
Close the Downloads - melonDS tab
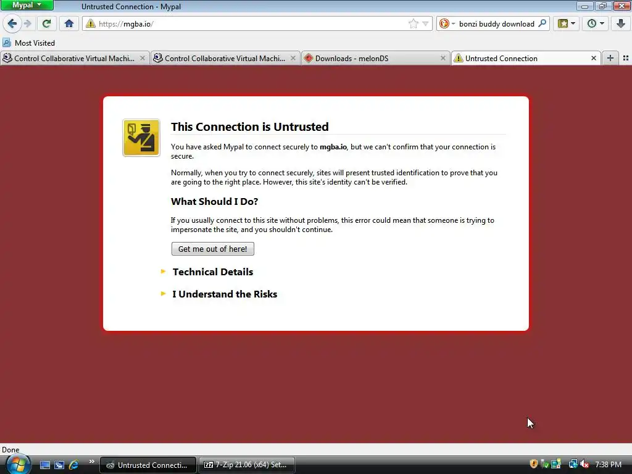[443, 59]
